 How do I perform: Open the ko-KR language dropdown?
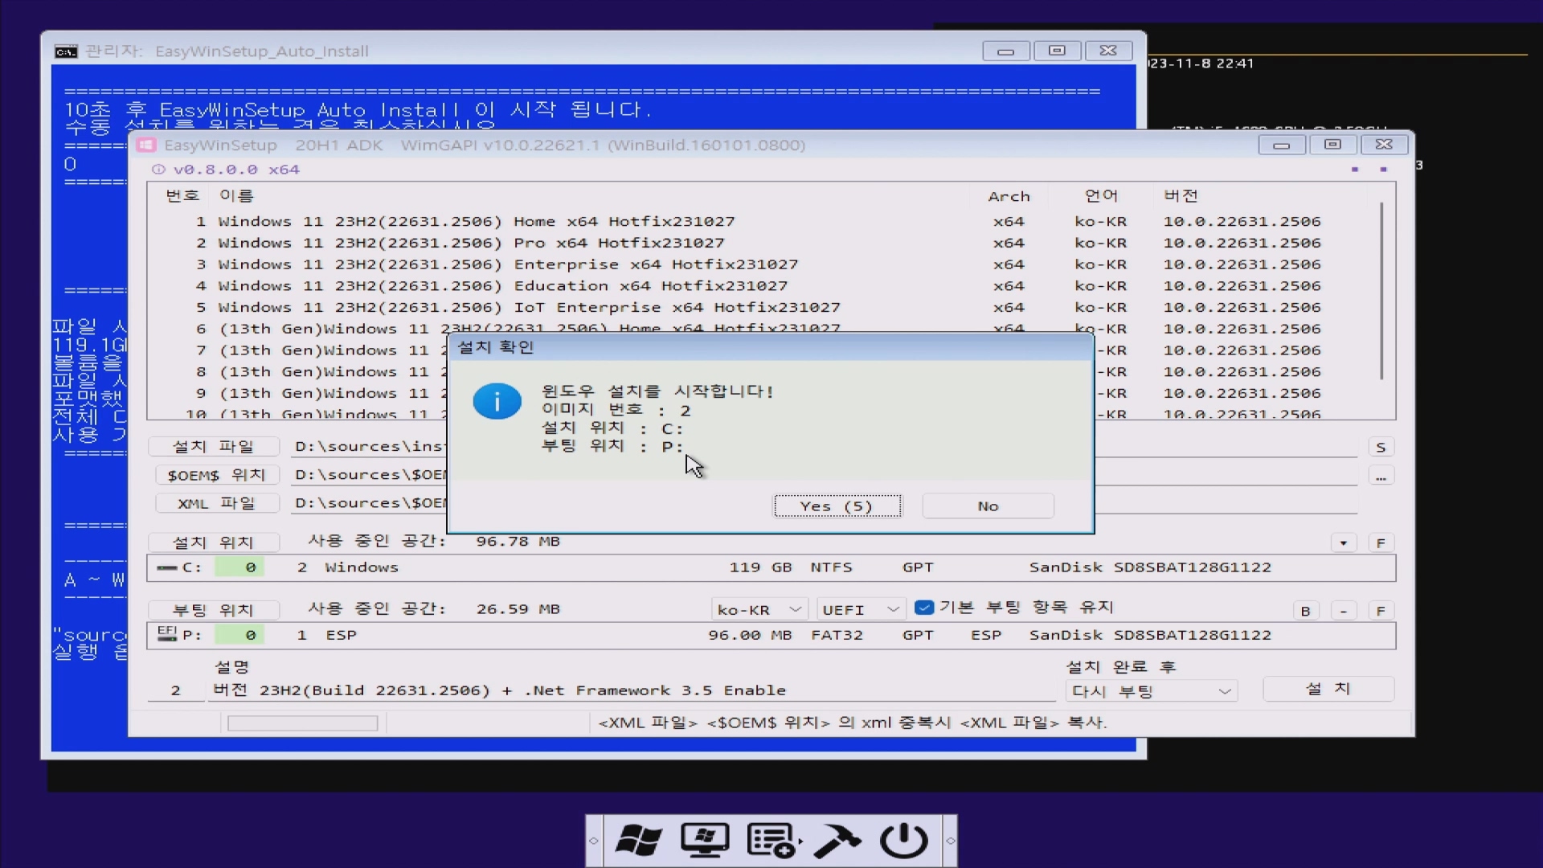tap(759, 610)
